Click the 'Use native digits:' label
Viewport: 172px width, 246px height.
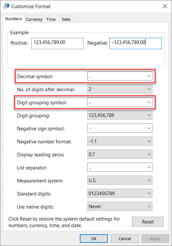35,207
